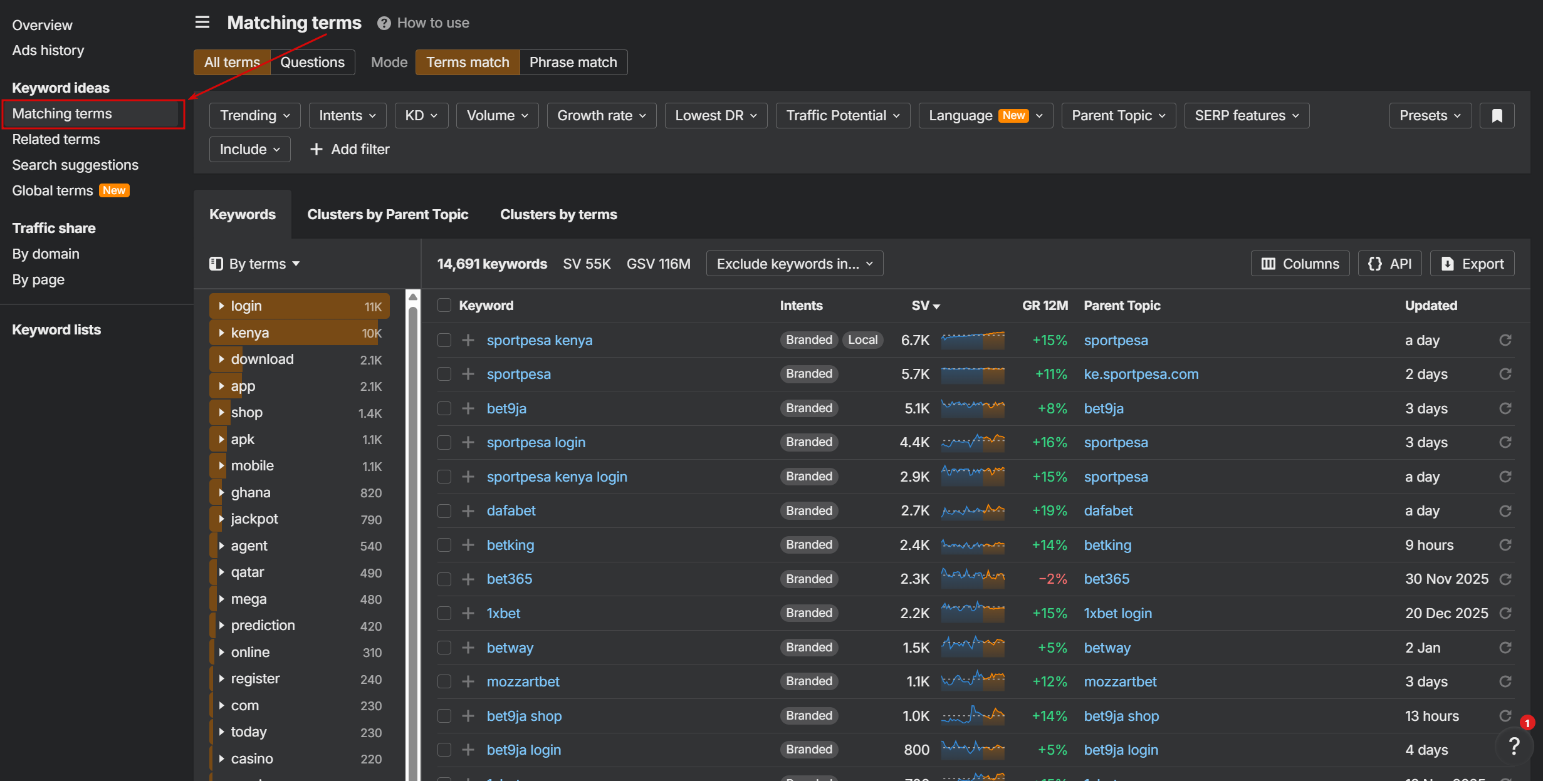Screen dimensions: 1543x781
Task: Check the dafabet keyword checkbox
Action: pos(444,511)
